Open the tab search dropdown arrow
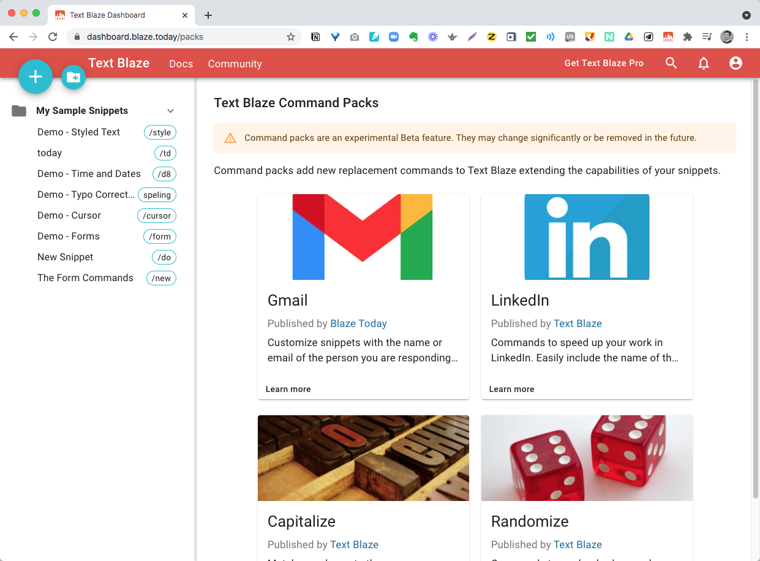 [746, 15]
